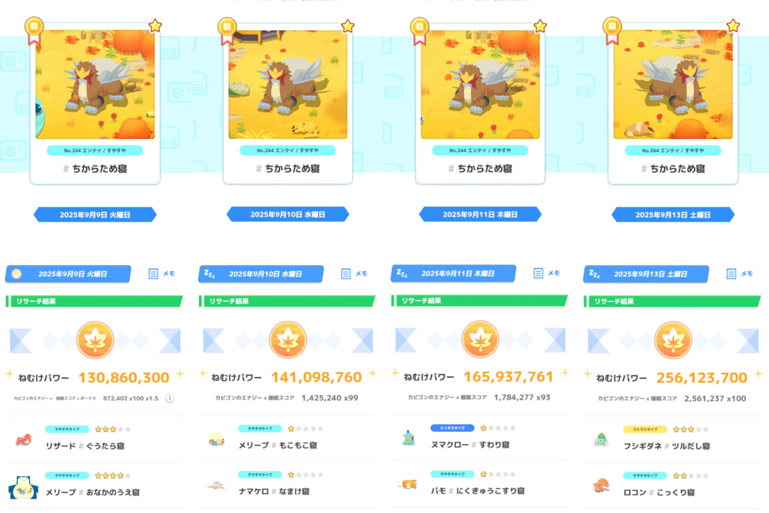
Task: Open the Entei photo from September 13
Action: tap(673, 84)
